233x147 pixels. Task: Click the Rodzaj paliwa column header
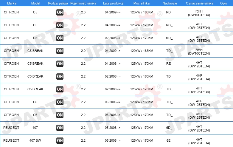point(58,3)
